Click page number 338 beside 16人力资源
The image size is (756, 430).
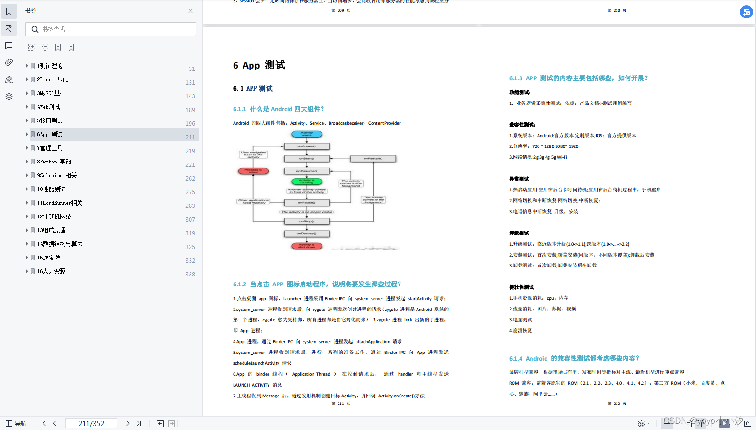(190, 275)
